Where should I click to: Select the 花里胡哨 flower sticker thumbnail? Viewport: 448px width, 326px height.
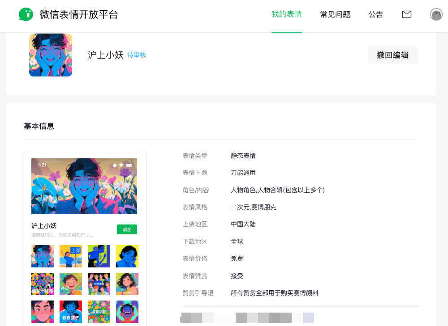pos(99,311)
